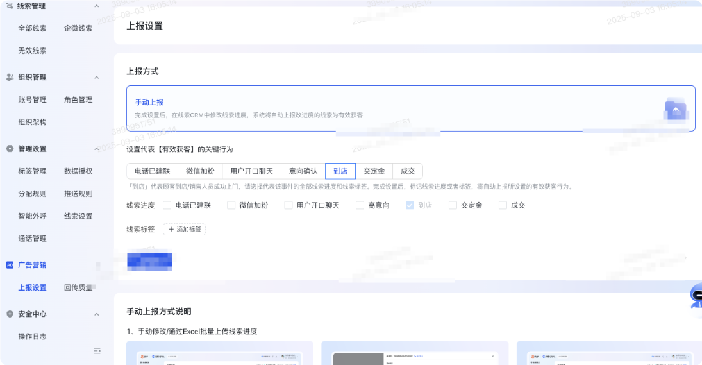Select the 交定金 key behavior tab

[x=374, y=171]
